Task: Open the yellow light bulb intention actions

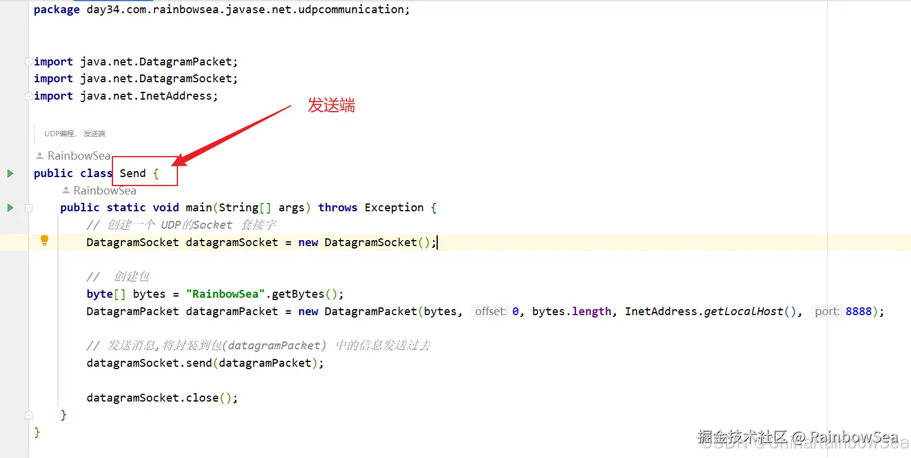Action: [x=44, y=241]
